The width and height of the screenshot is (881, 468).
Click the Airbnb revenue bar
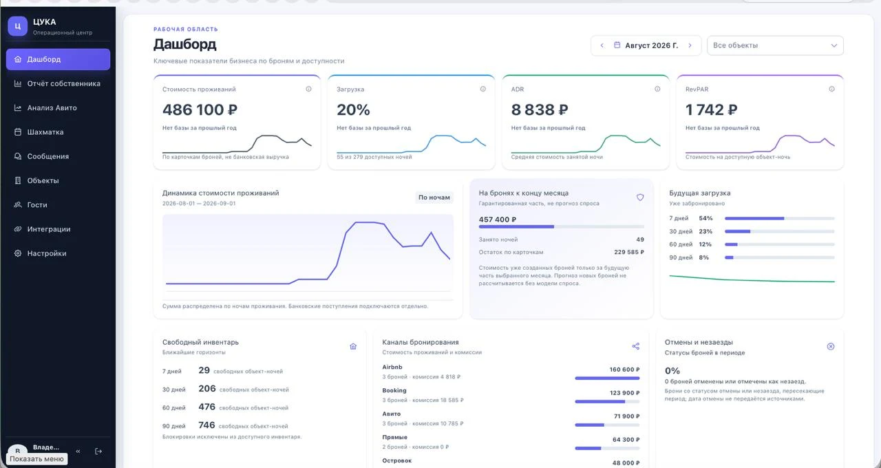coord(607,378)
